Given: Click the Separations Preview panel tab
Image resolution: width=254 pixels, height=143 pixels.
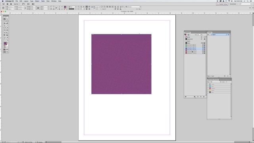Looking at the screenshot, I should point(213,80).
